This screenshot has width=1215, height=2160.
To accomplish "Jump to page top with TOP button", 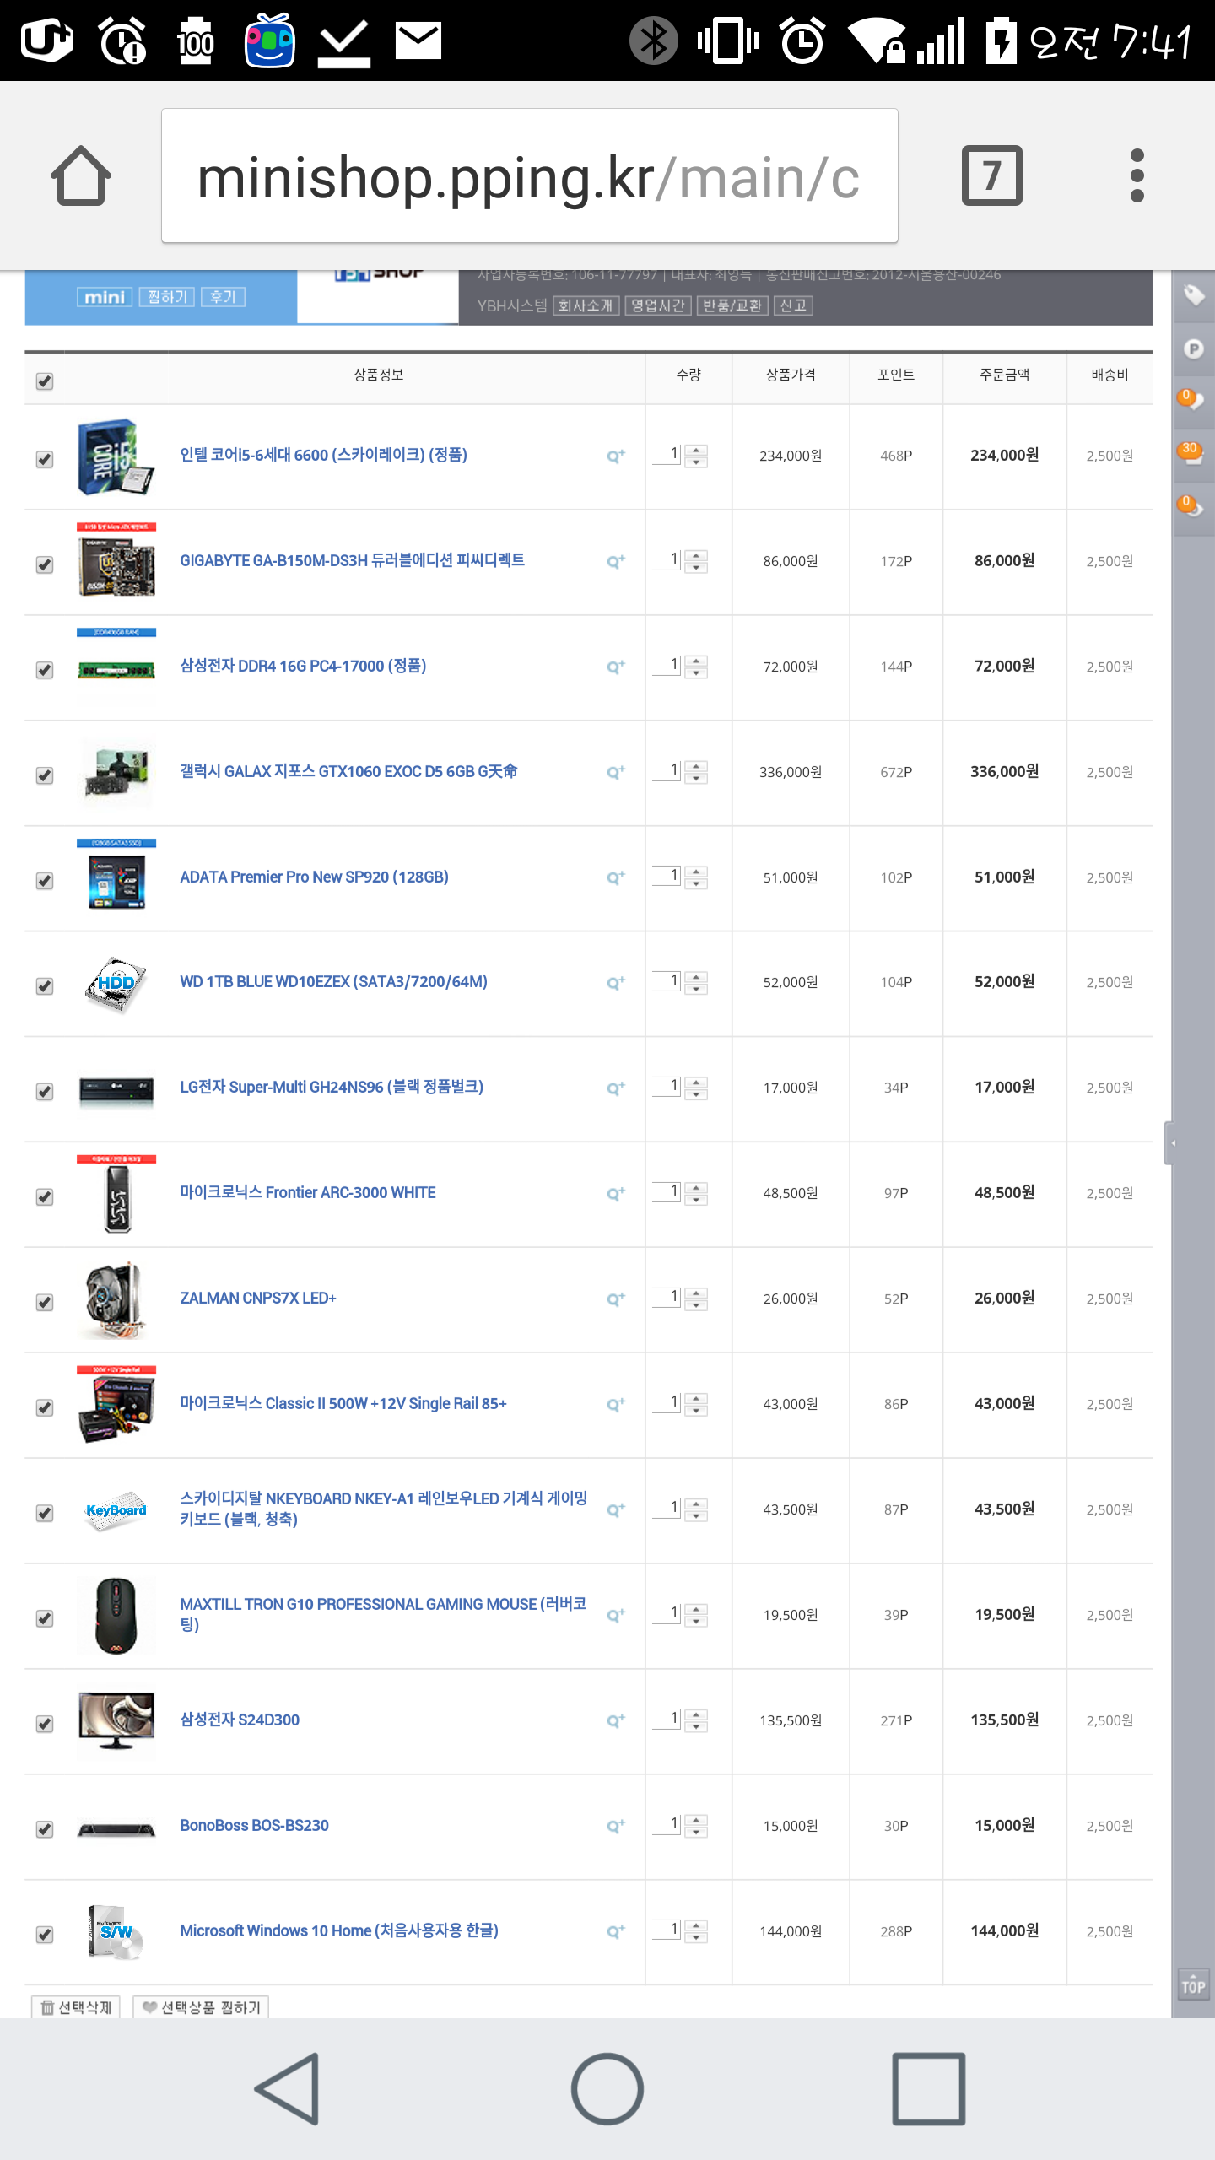I will pos(1193,1984).
